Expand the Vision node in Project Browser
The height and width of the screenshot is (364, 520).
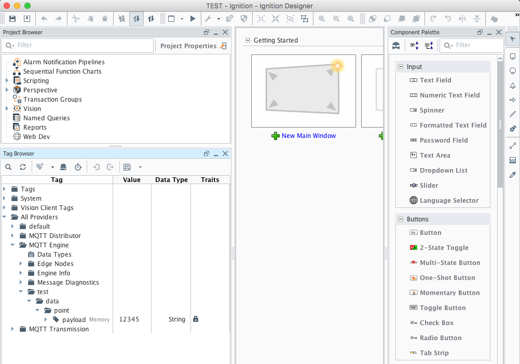point(7,108)
